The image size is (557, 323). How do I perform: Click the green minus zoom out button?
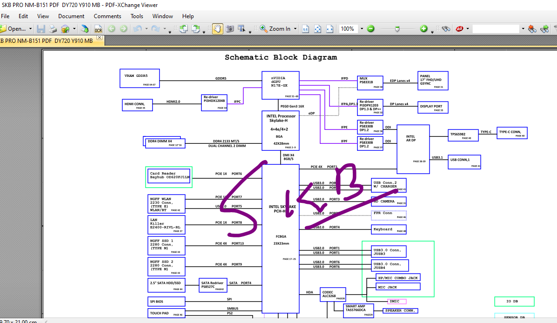pos(371,29)
